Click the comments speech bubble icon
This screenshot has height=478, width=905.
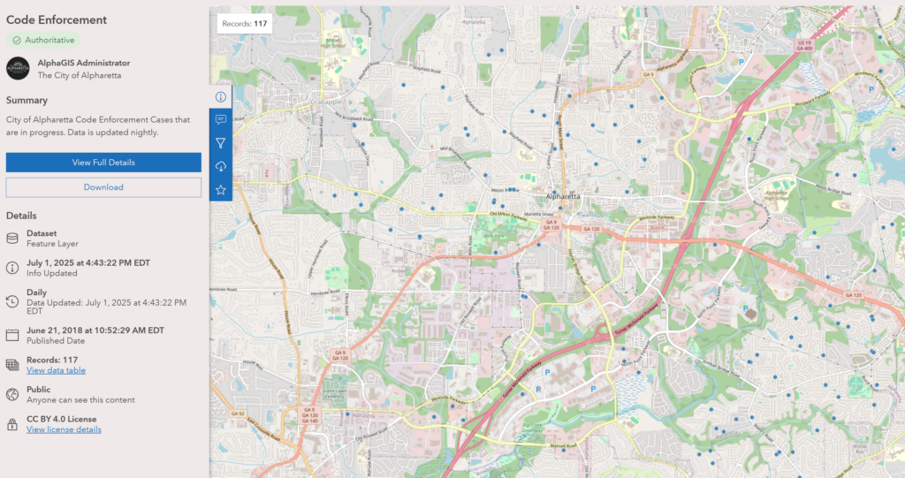pos(221,119)
